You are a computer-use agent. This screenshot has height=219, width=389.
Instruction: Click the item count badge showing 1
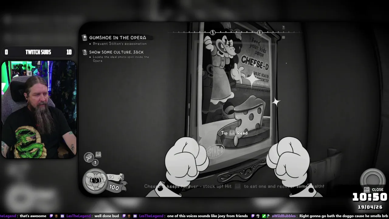(x=95, y=163)
